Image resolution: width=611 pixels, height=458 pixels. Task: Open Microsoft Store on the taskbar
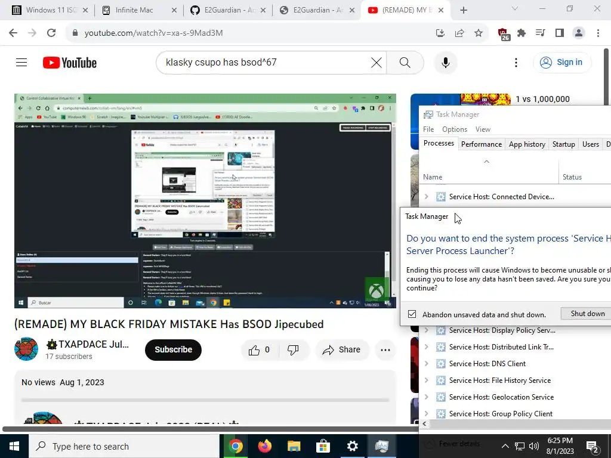pyautogui.click(x=323, y=446)
